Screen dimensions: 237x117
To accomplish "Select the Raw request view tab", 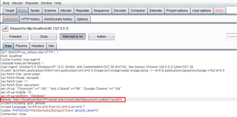I will coord(8,46).
